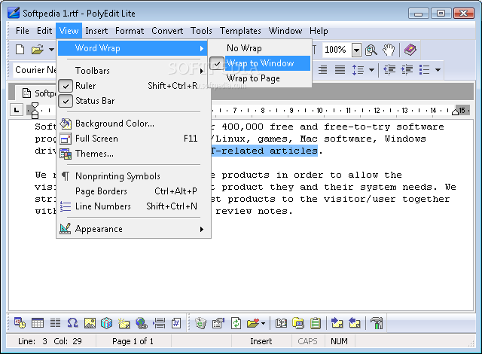The image size is (482, 354).
Task: Open the Templates menu
Action: [240, 31]
